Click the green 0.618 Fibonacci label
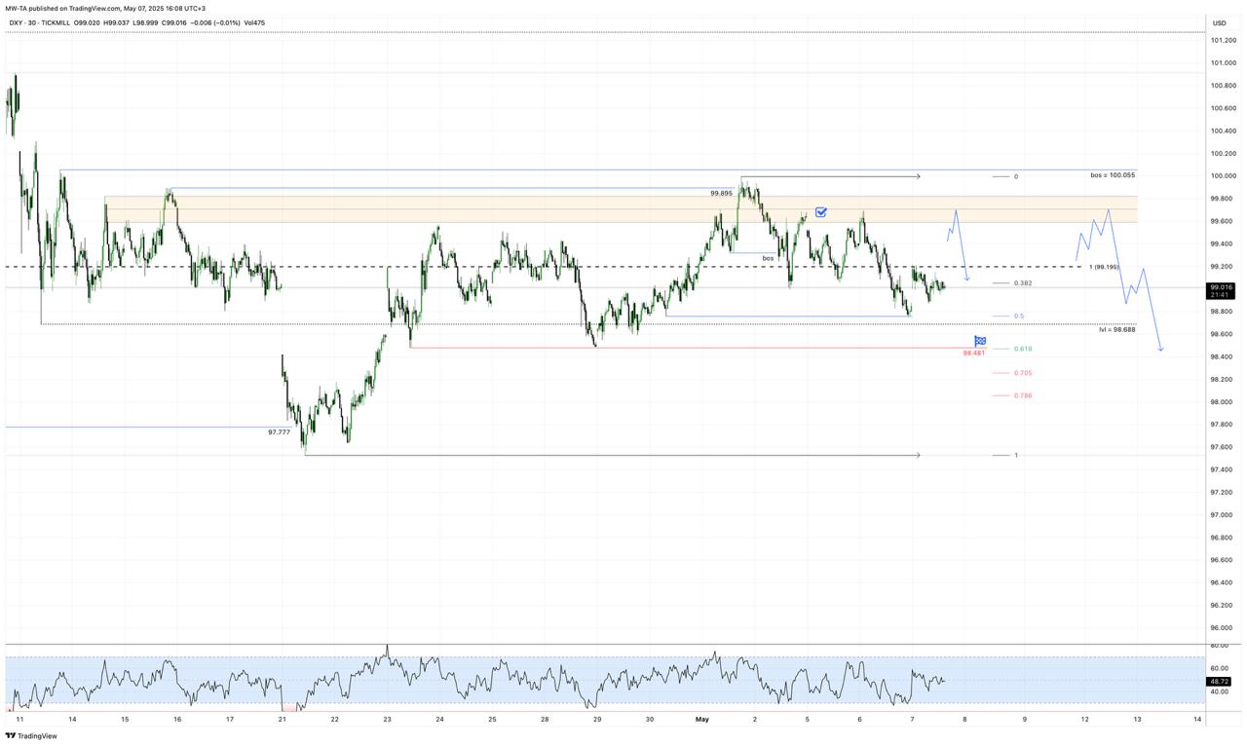 coord(1022,349)
